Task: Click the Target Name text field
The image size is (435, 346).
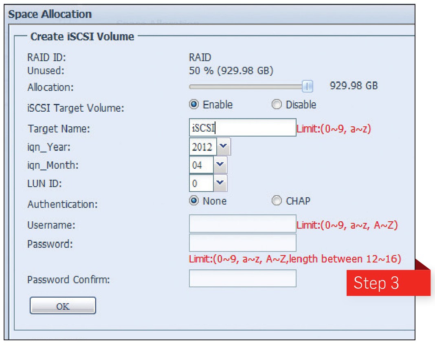Action: (x=242, y=128)
